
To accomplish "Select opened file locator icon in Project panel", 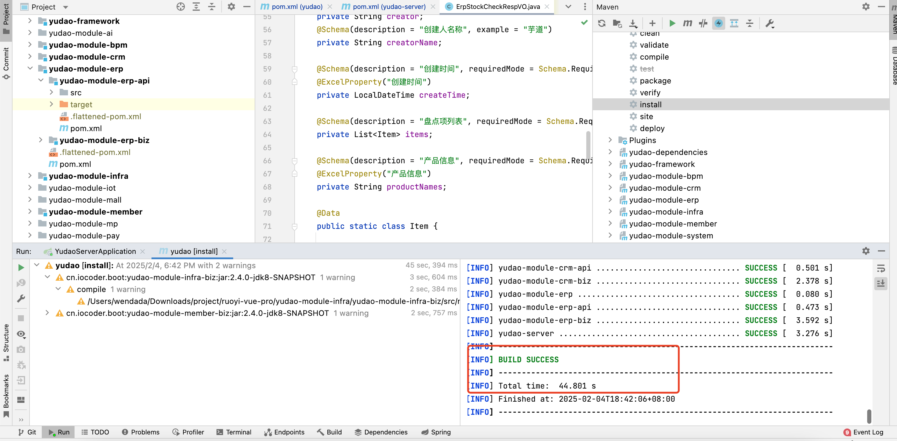I will pos(180,7).
